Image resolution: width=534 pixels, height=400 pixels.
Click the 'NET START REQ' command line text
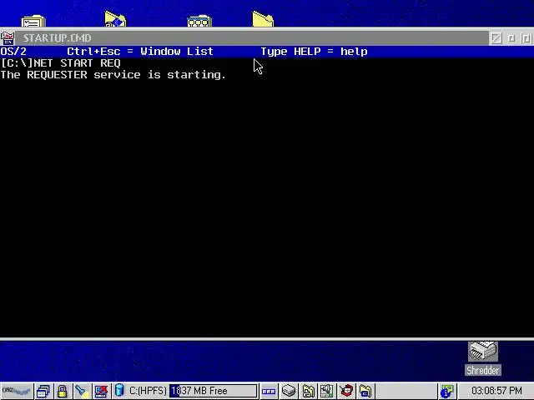coord(77,63)
